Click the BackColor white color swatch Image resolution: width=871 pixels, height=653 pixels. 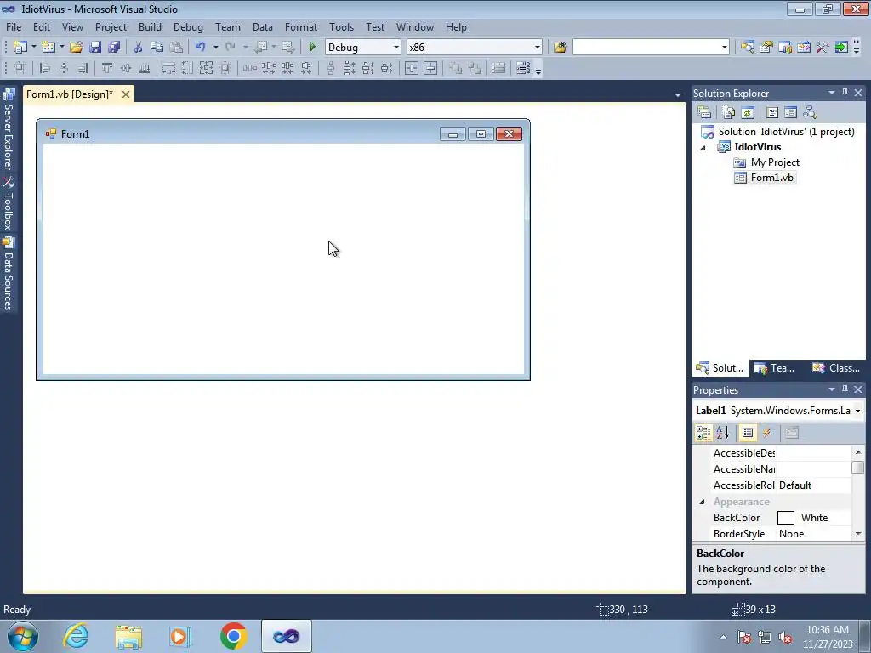point(785,518)
